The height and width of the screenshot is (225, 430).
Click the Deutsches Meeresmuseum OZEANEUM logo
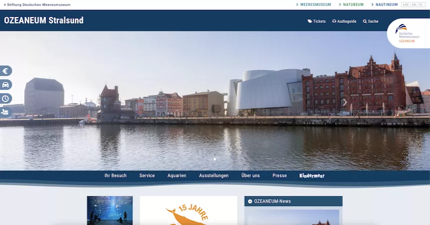(x=407, y=34)
